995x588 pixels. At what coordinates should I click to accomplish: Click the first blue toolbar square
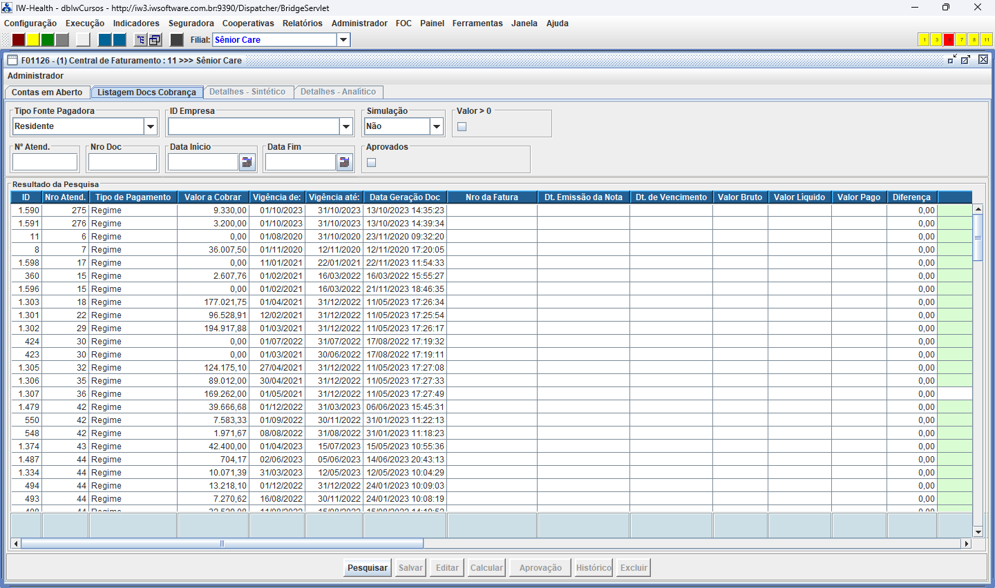pyautogui.click(x=105, y=40)
